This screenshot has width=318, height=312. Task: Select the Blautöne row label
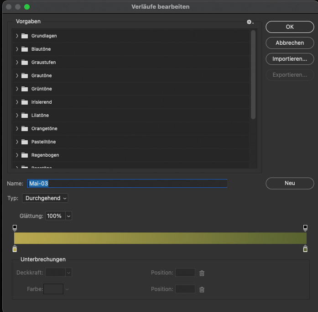(x=41, y=49)
